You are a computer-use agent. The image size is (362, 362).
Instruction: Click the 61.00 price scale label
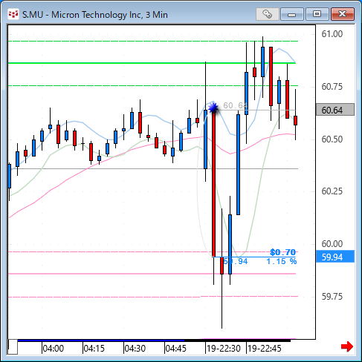332,34
